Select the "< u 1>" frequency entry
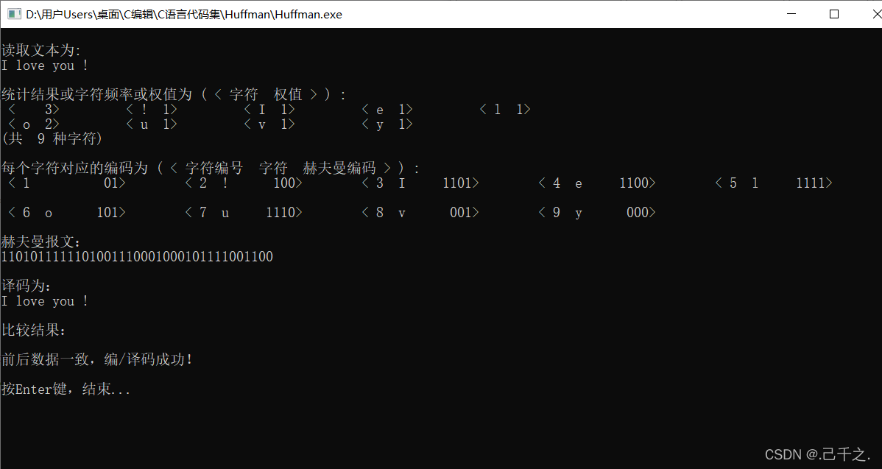This screenshot has height=469, width=882. pos(152,124)
